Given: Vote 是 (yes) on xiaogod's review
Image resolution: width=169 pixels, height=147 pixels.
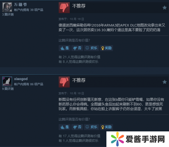Looking at the screenshot, I should point(64,127).
